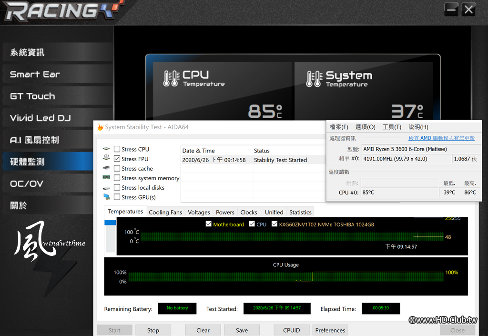The image size is (488, 336).
Task: Click the Date & Time column header
Action: point(217,151)
